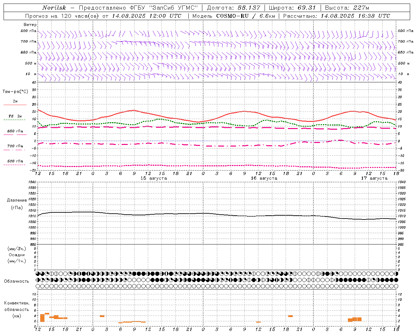Image resolution: width=415 pixels, height=332 pixels.
Task: Click the Модель COSMO-RU / 6.6км label
Action: tap(233, 16)
